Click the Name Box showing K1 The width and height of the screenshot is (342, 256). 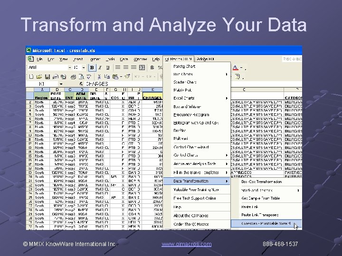click(x=43, y=84)
